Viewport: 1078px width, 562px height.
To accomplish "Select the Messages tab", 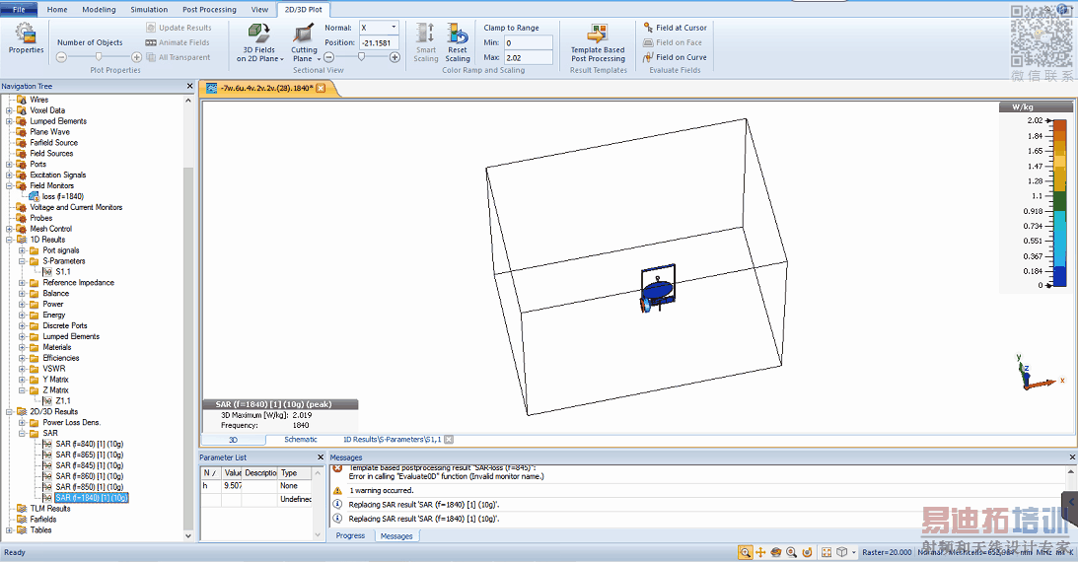I will click(396, 536).
